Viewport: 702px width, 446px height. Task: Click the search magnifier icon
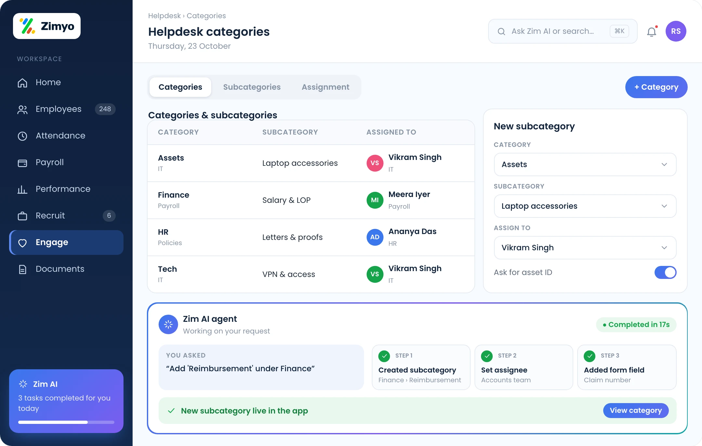click(x=501, y=31)
